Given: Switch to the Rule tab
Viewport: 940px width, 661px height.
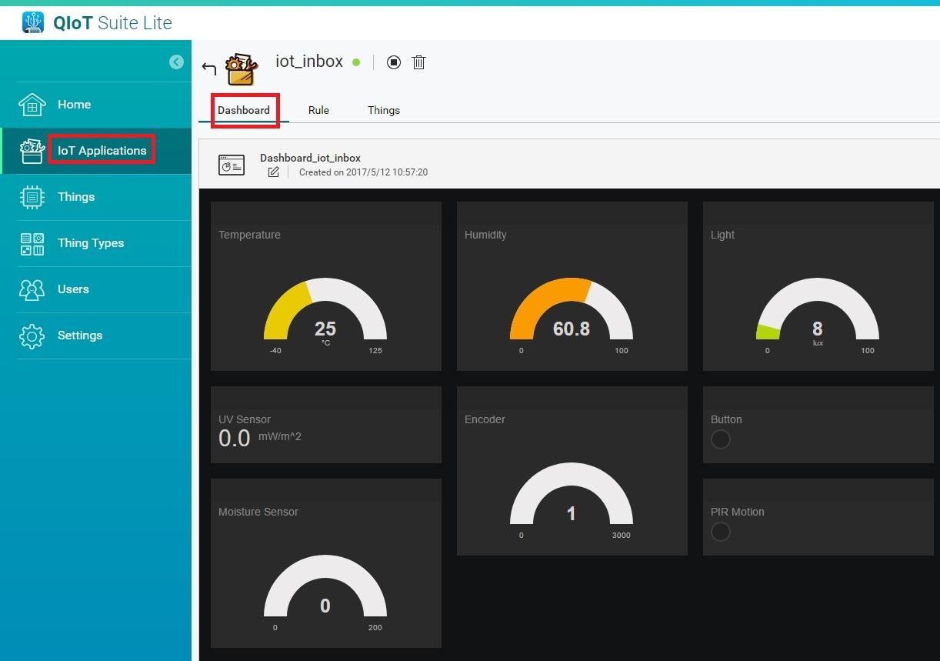Looking at the screenshot, I should (318, 110).
